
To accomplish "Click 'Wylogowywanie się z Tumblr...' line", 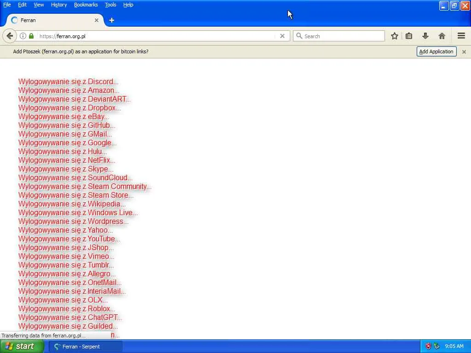I will 66,265.
